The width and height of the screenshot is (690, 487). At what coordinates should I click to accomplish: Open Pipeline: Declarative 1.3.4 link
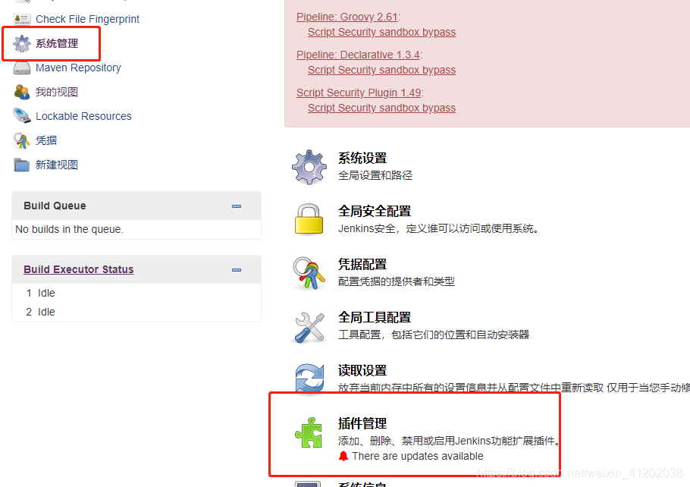(358, 55)
